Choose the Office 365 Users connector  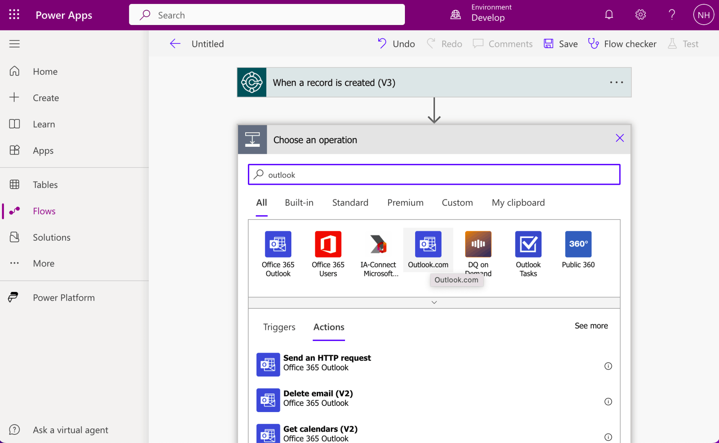pyautogui.click(x=328, y=244)
